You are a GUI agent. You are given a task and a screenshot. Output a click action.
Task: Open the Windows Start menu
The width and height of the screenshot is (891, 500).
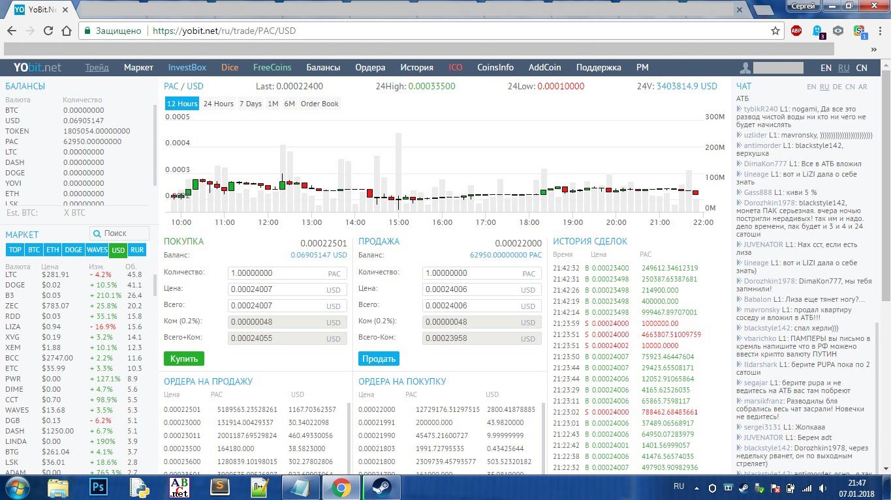point(16,487)
